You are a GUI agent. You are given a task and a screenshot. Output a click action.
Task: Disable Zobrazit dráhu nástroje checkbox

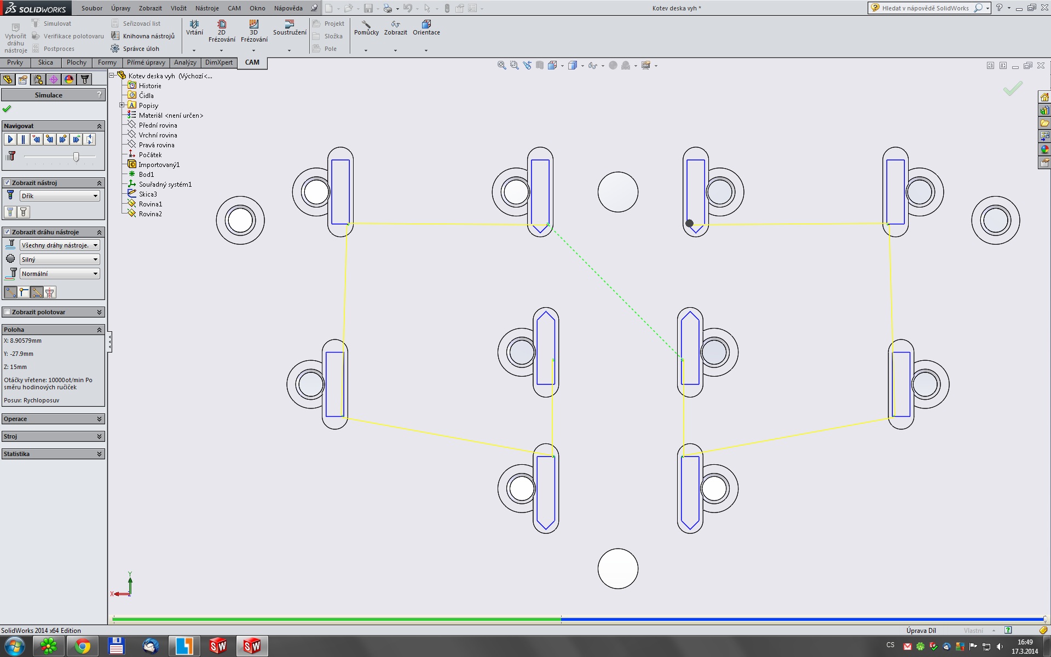coord(7,232)
